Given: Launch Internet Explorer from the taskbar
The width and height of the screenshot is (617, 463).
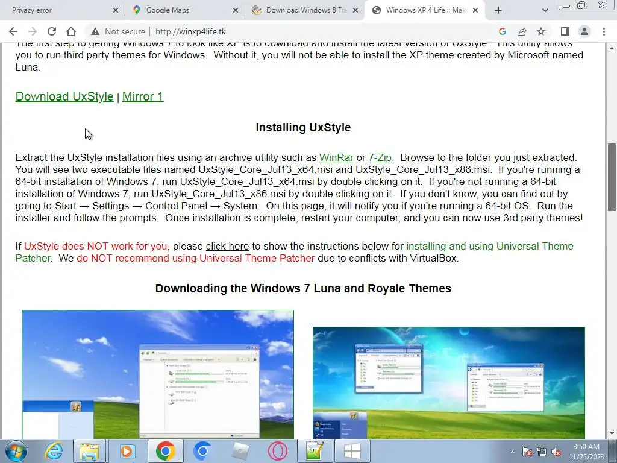Looking at the screenshot, I should tap(54, 451).
